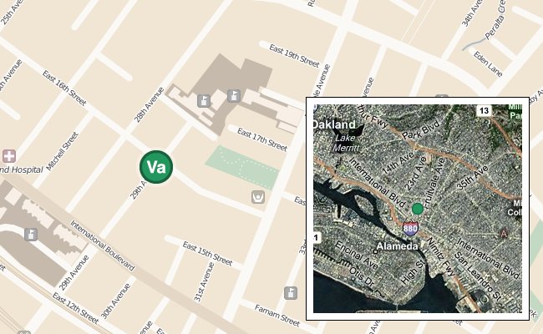Click the Lake Merritt label in inset
Viewport: 543px width, 334px height.
point(345,143)
